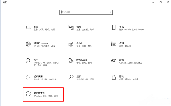This screenshot has width=171, height=106.
Task: Click the text WLAN、飞行模式、VPN
Action: point(44,46)
